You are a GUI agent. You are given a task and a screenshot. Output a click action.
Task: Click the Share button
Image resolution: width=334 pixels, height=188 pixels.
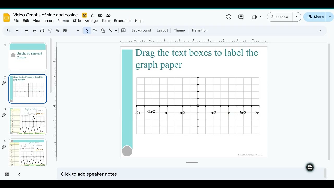(315, 17)
